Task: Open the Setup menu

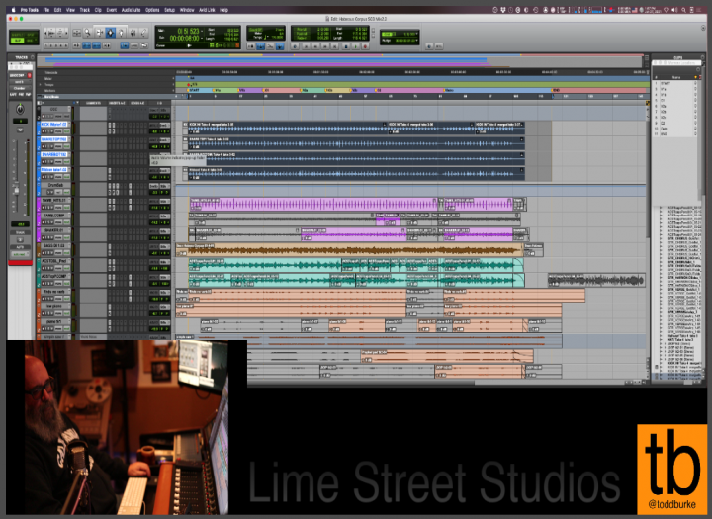Action: point(169,10)
